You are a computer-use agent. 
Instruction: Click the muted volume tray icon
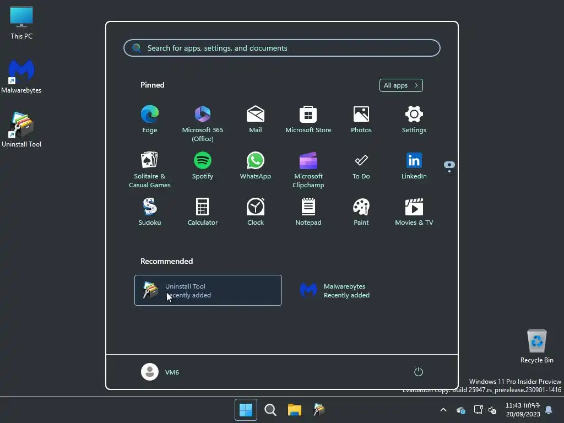[x=492, y=410]
